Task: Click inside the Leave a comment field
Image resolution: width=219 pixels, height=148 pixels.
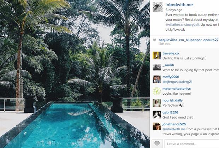Action: (x=192, y=144)
